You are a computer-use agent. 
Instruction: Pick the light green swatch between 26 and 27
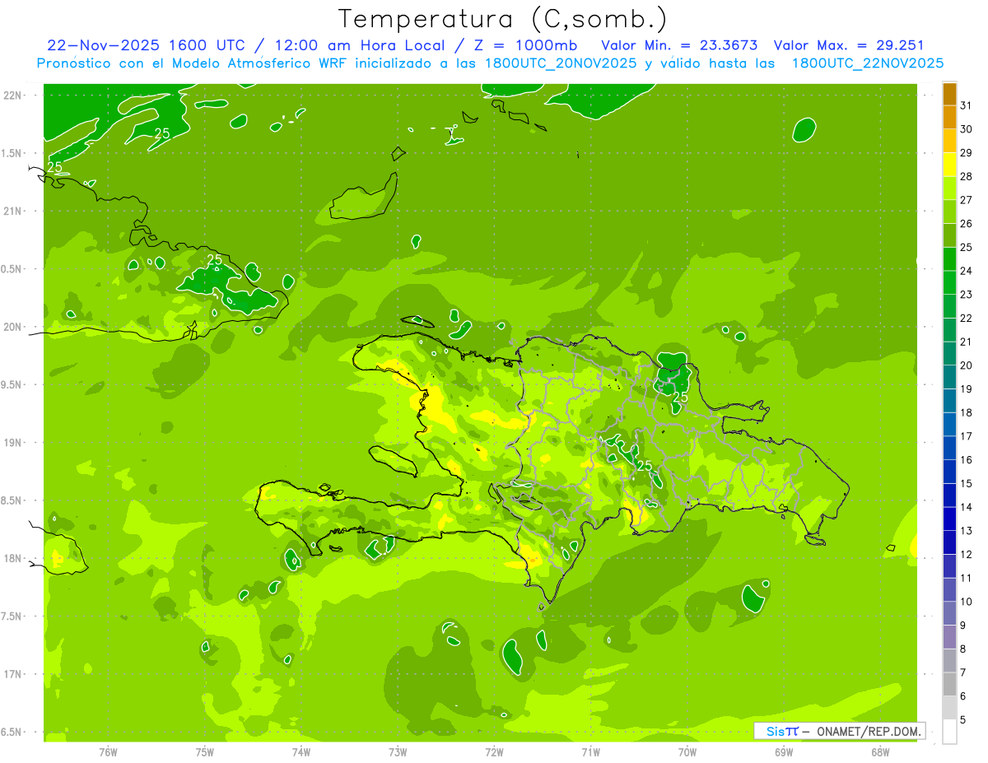949,212
